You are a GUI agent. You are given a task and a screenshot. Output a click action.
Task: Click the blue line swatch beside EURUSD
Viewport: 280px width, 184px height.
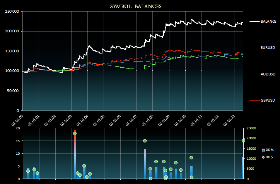[x=254, y=48]
